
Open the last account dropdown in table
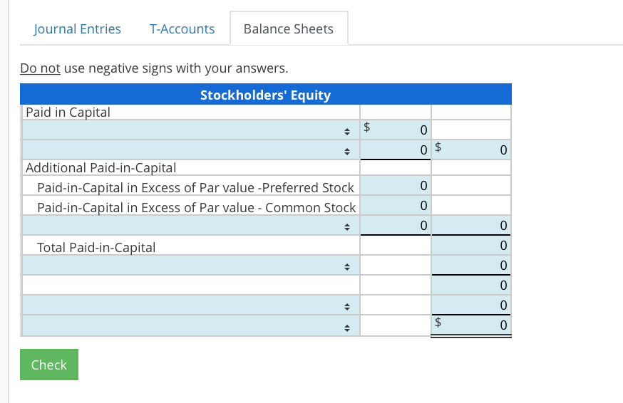tap(190, 326)
